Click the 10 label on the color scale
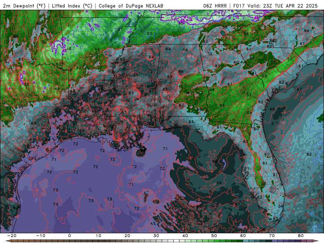This screenshot has height=243, width=324. point(98,236)
